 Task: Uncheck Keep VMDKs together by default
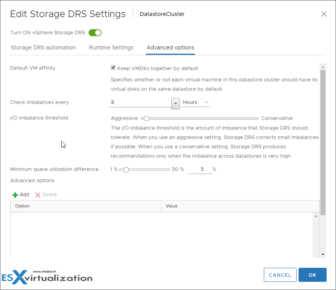(x=113, y=67)
